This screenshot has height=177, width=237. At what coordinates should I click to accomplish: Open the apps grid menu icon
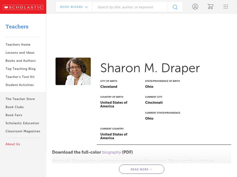pyautogui.click(x=226, y=6)
